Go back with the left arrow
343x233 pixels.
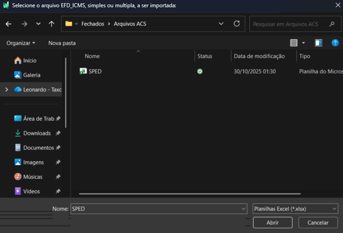pos(8,24)
